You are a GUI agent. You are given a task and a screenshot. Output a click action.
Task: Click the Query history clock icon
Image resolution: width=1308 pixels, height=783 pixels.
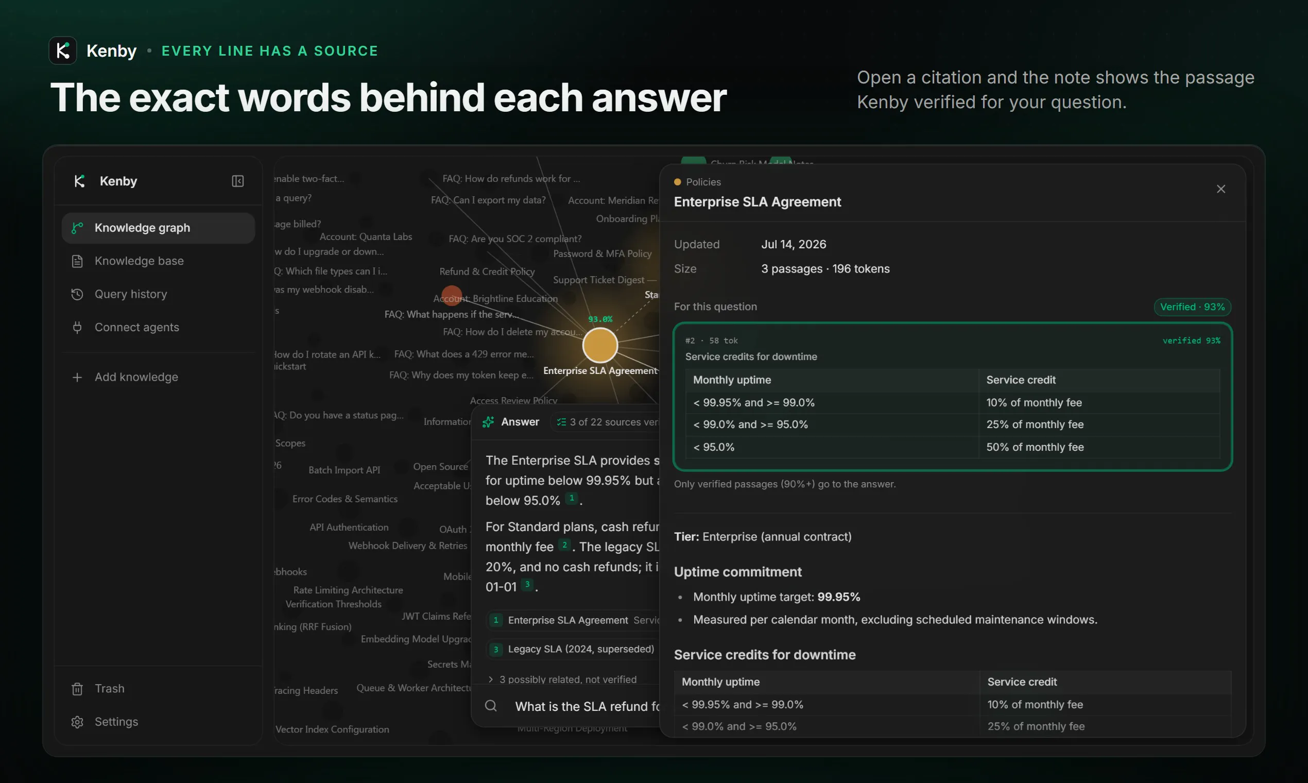(x=77, y=294)
